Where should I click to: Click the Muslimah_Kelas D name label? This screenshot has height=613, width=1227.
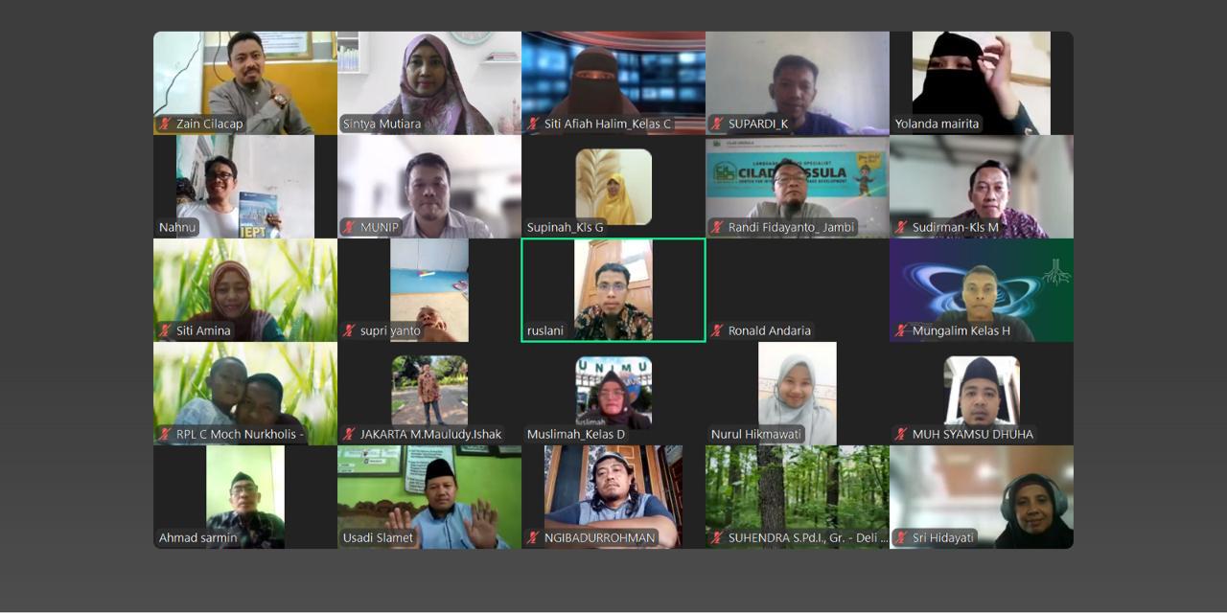[x=576, y=435]
